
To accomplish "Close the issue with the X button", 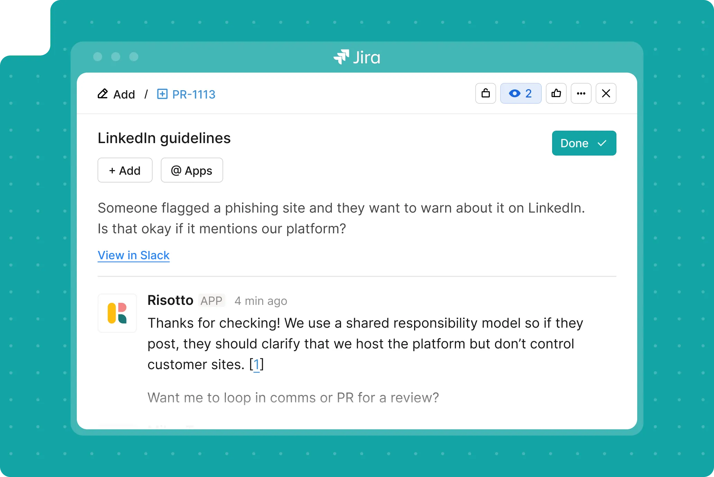I will click(606, 93).
